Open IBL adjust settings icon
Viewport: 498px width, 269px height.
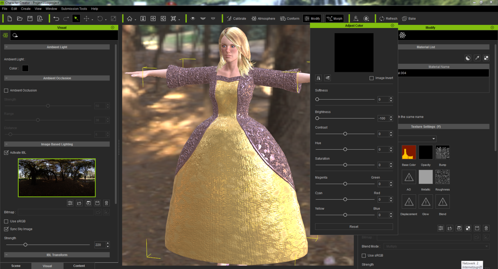(x=70, y=203)
